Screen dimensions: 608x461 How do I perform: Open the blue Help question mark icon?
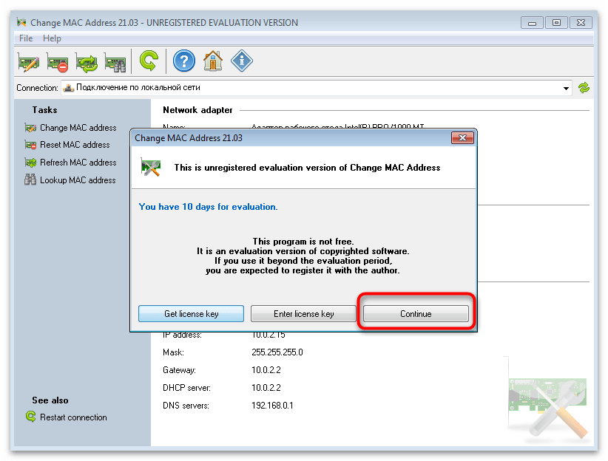(183, 61)
